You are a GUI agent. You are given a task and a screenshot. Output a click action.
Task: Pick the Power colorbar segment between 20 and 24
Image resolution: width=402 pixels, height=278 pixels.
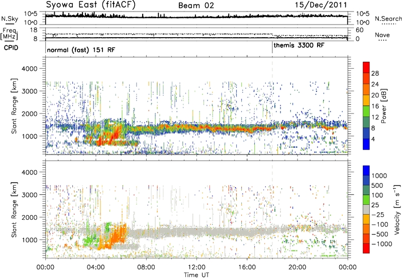click(366, 89)
